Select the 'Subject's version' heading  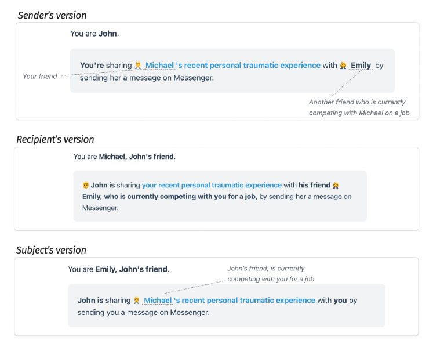(x=51, y=250)
